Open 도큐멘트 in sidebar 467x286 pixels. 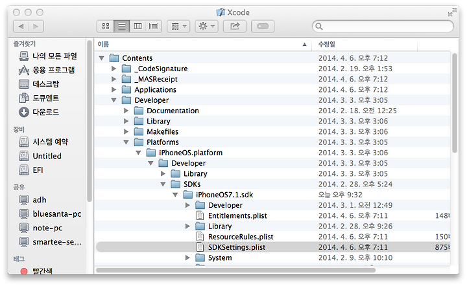39,98
